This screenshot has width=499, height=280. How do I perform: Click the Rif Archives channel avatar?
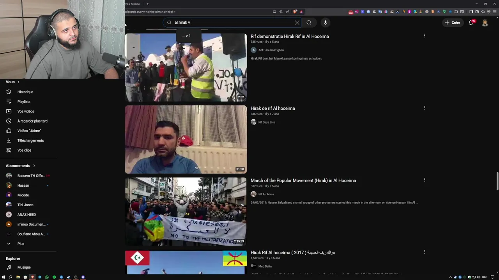coord(253,194)
